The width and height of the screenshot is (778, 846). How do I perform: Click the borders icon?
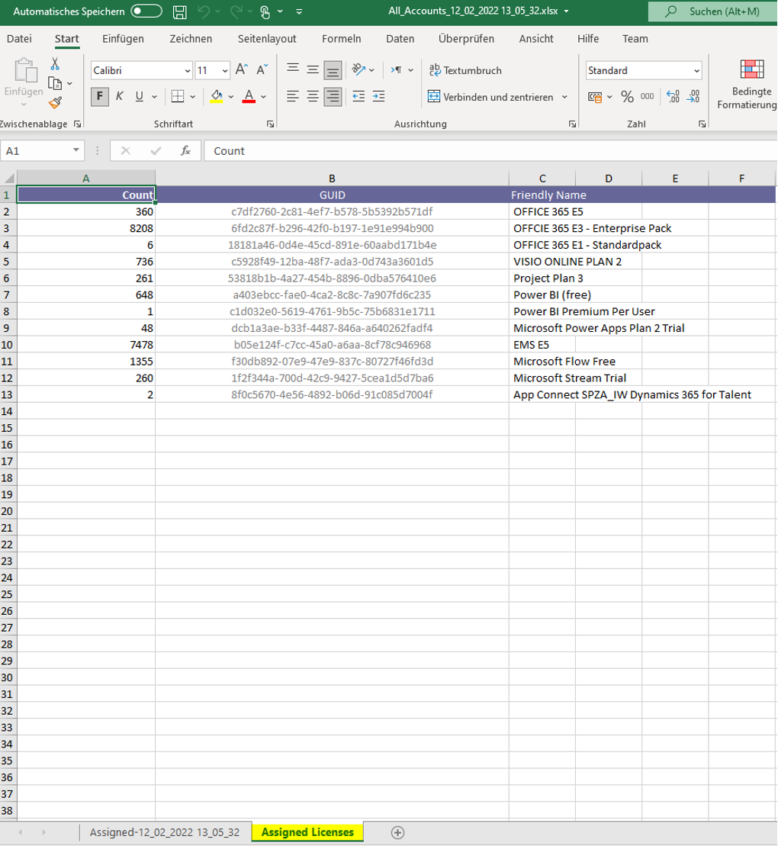click(178, 97)
